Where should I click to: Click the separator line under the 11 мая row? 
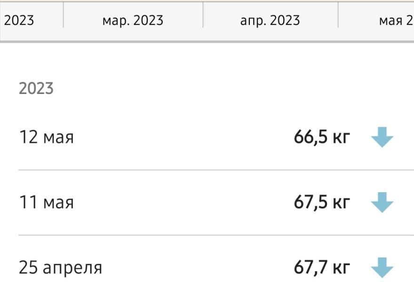[x=216, y=235]
